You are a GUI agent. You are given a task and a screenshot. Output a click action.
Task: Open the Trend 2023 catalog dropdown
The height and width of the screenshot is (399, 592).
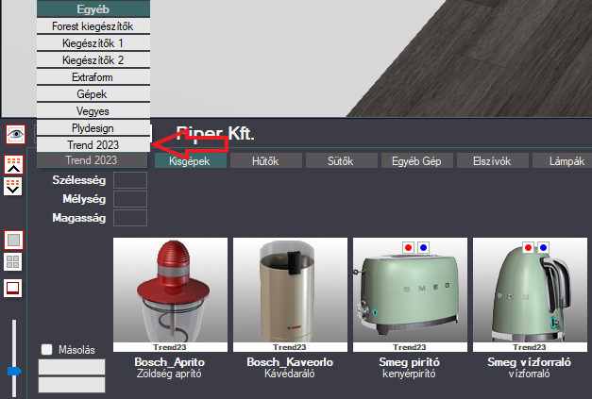tap(92, 160)
